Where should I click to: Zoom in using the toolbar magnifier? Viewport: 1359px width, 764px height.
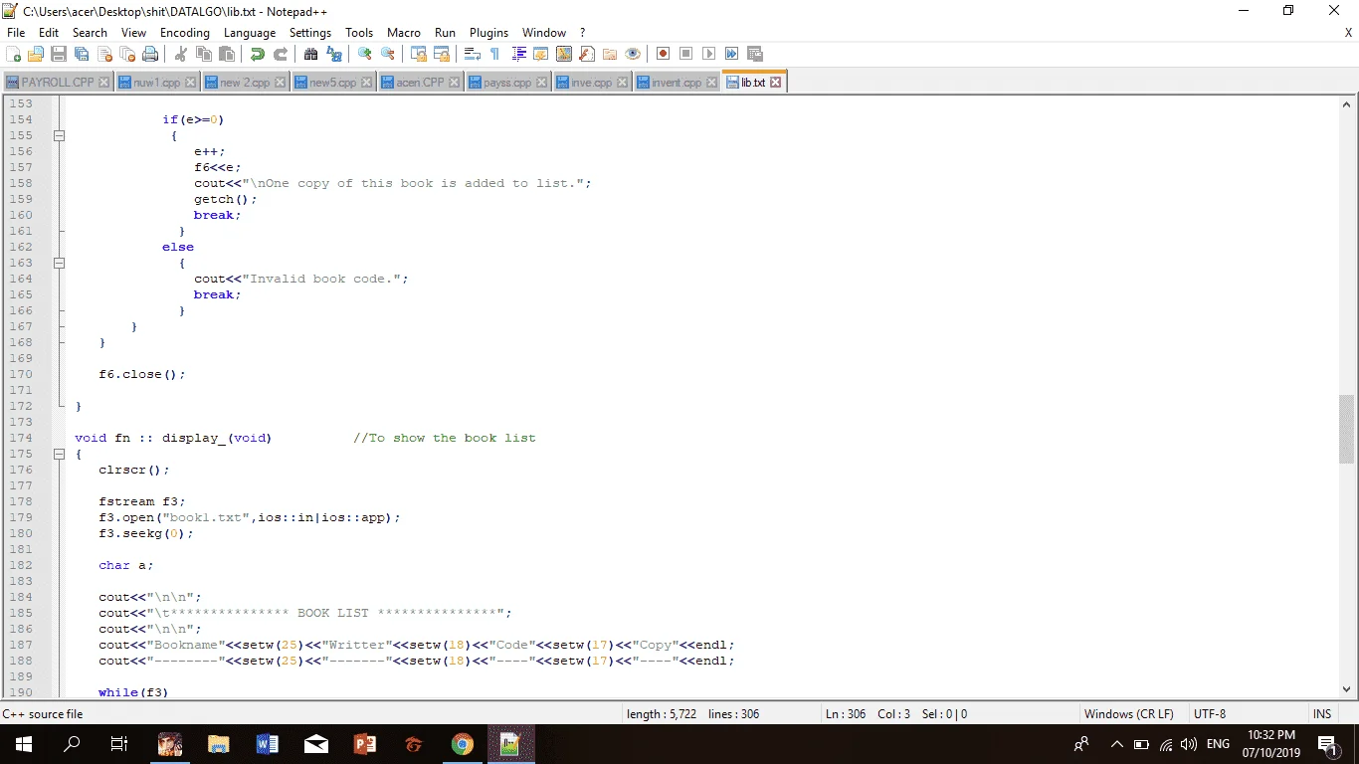pos(365,54)
